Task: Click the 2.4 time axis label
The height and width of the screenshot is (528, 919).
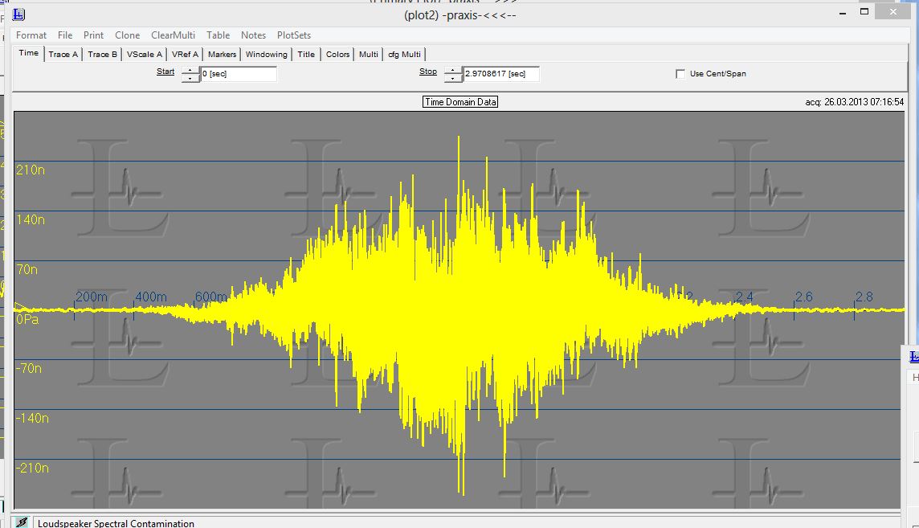Action: click(x=745, y=297)
